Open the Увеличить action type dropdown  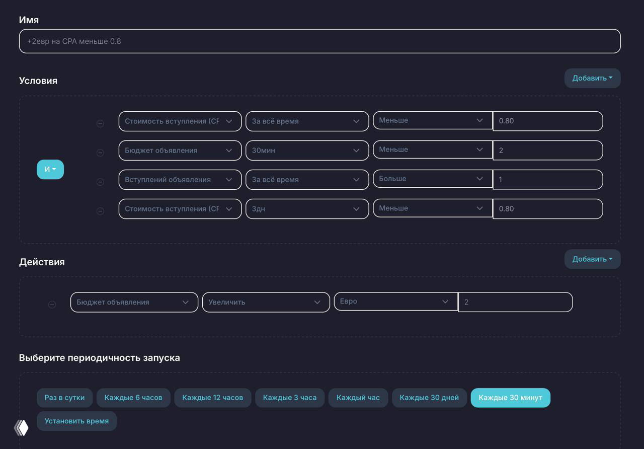click(266, 302)
